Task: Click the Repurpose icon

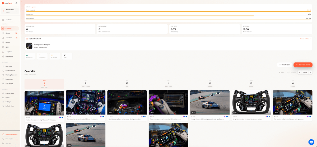Action: pos(3,79)
